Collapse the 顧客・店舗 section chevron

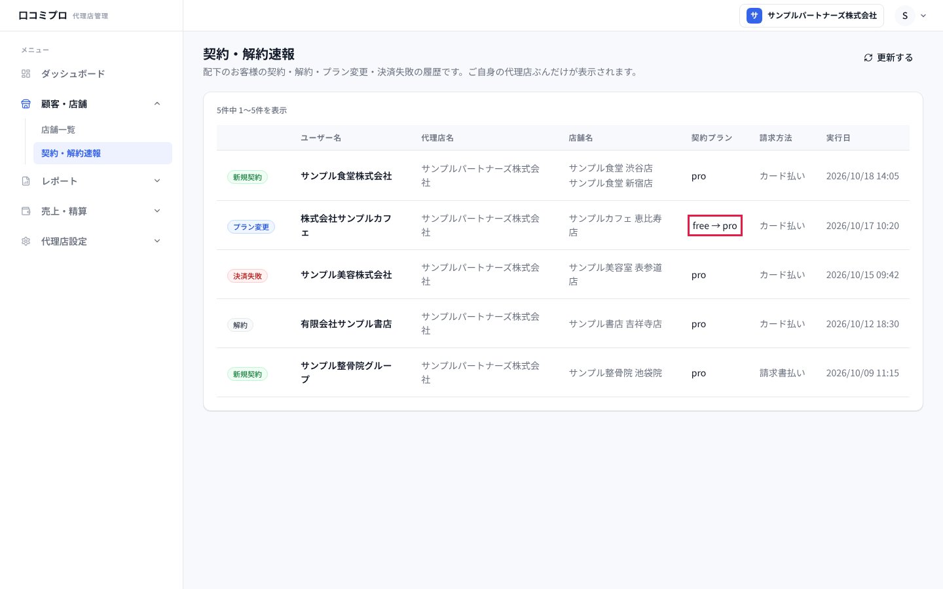point(157,104)
